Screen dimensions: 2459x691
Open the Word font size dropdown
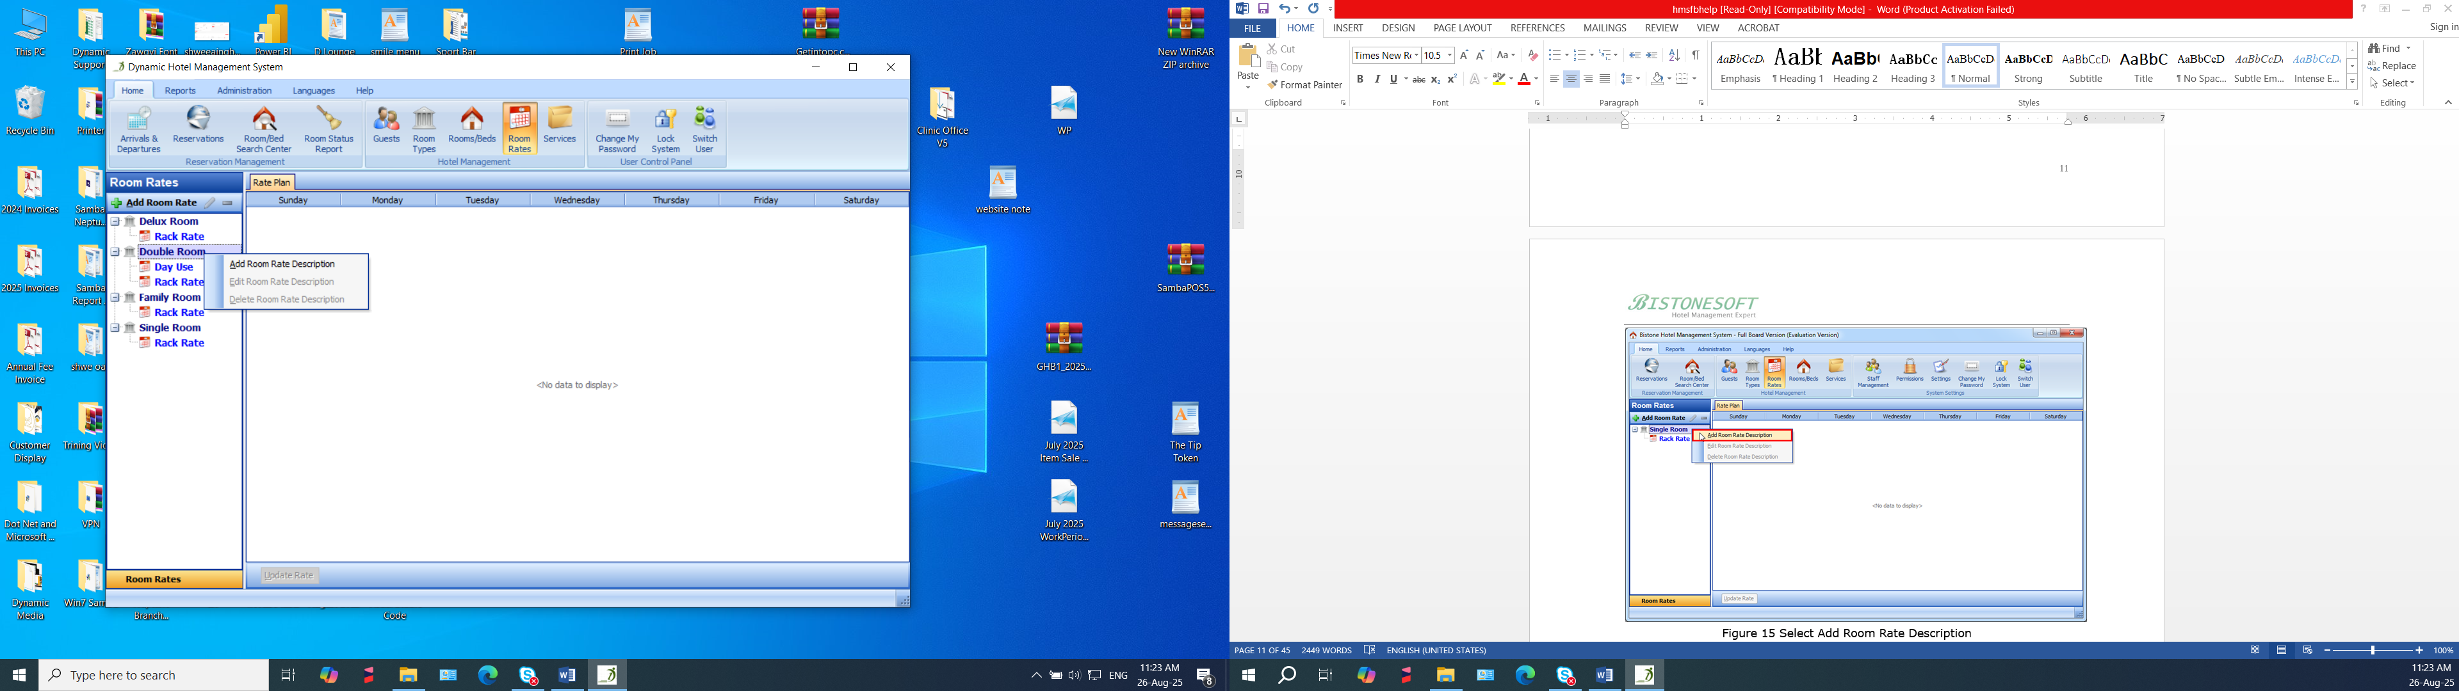tap(1449, 56)
